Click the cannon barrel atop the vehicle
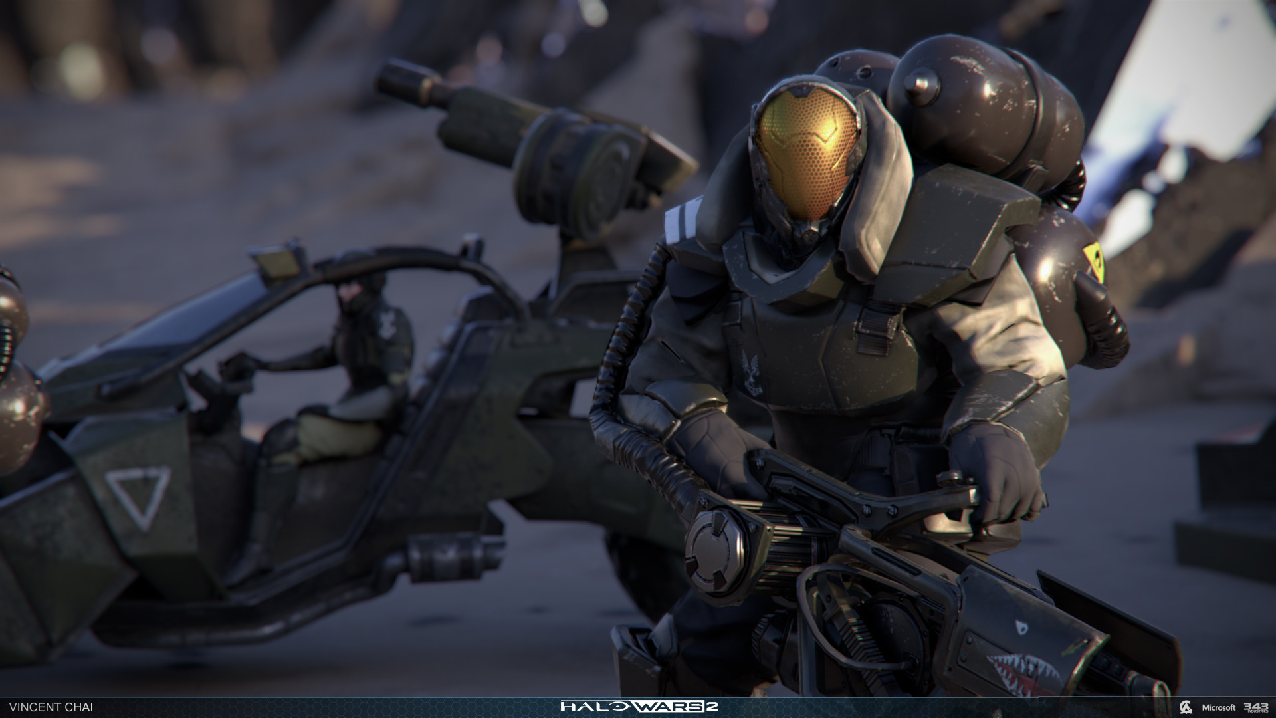This screenshot has height=718, width=1276. click(439, 100)
